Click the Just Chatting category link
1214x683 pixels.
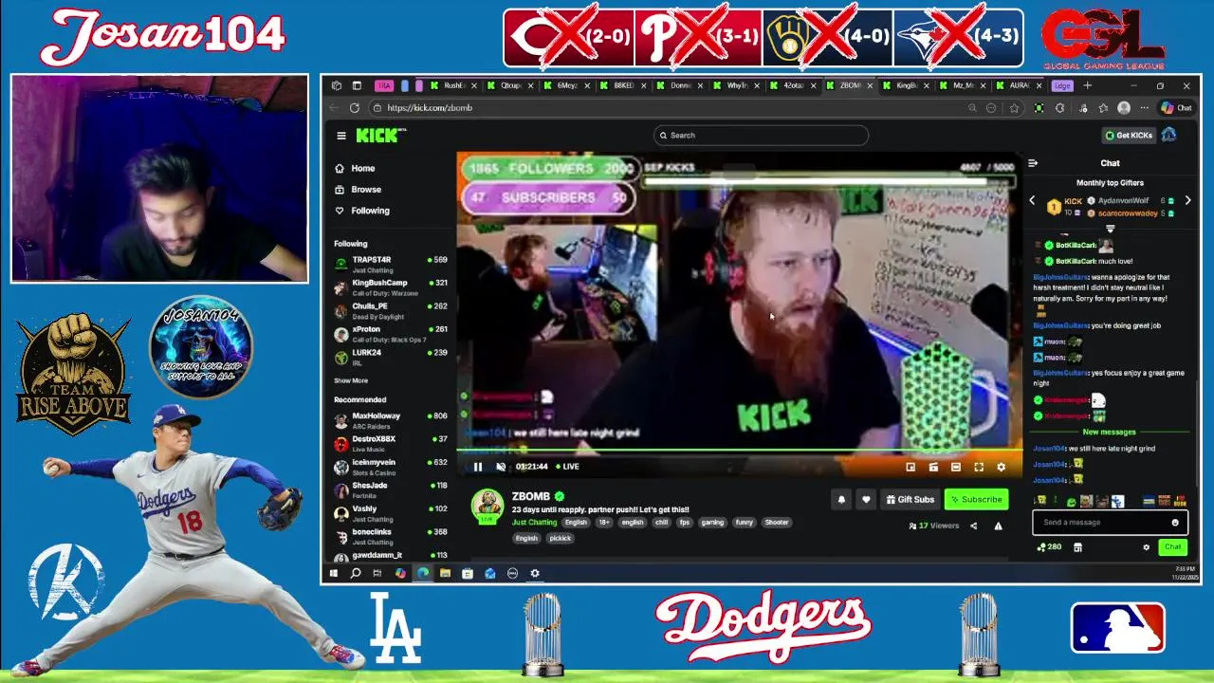(x=534, y=523)
